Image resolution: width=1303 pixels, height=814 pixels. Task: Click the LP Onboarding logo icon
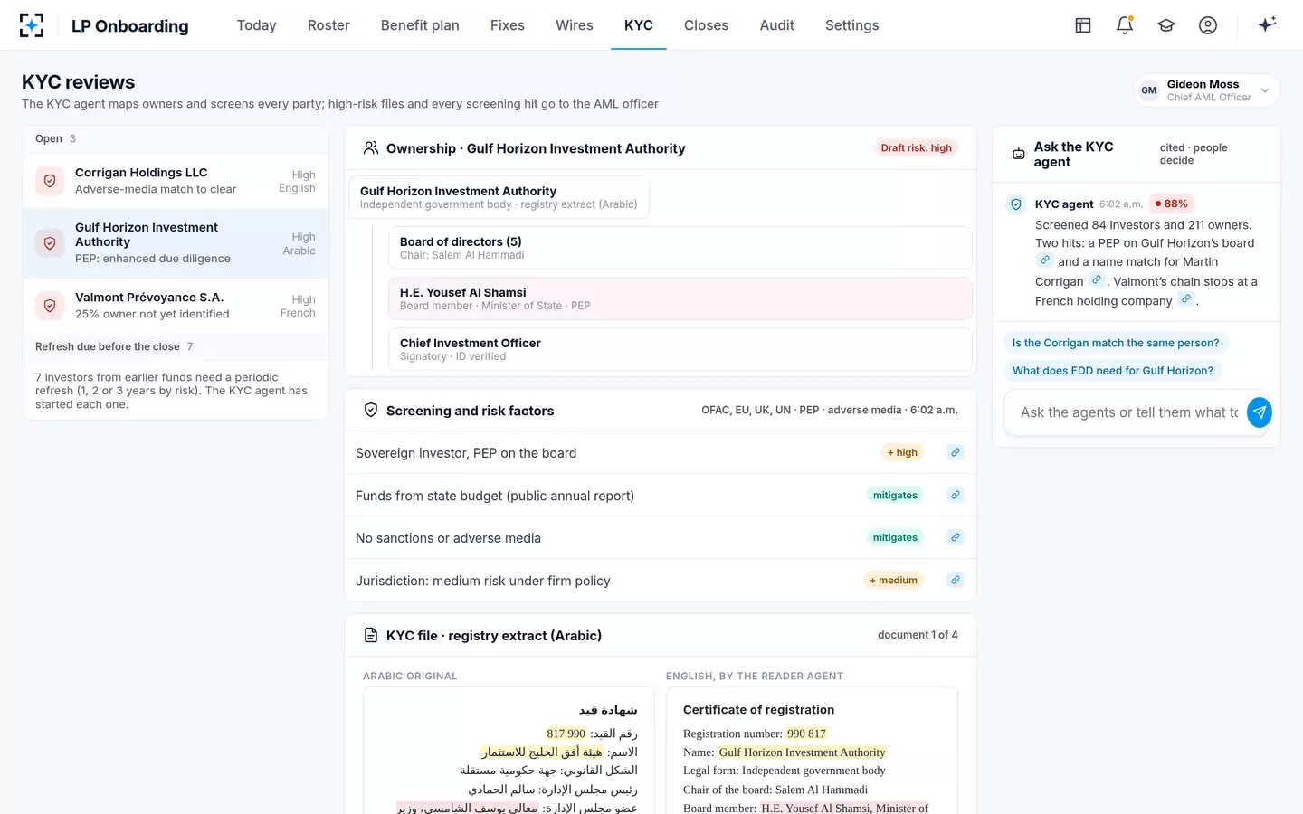coord(32,25)
